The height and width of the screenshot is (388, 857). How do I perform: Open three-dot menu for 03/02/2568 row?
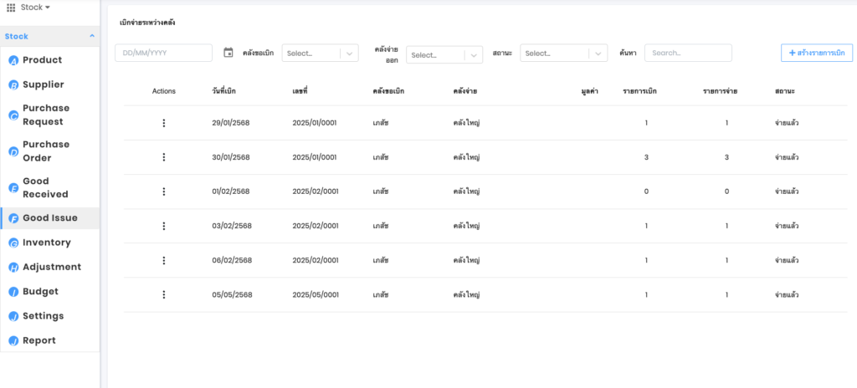(164, 226)
